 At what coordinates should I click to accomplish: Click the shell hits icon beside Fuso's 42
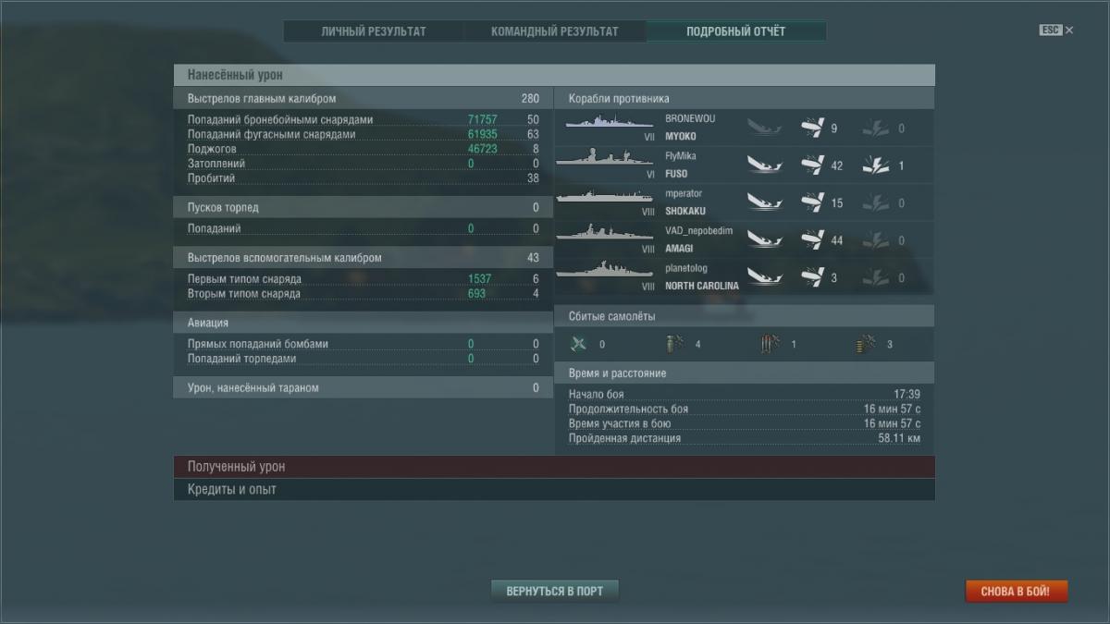point(813,166)
